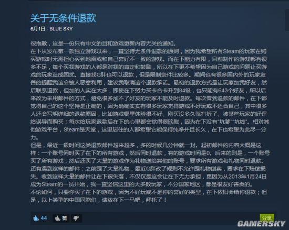
Task: Click the GAMERSKY watermark logo
Action: [261, 224]
